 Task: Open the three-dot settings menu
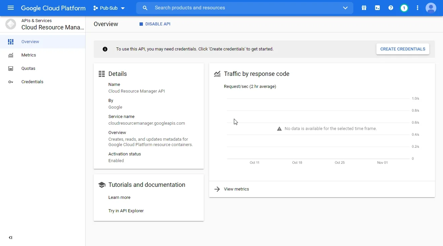418,8
